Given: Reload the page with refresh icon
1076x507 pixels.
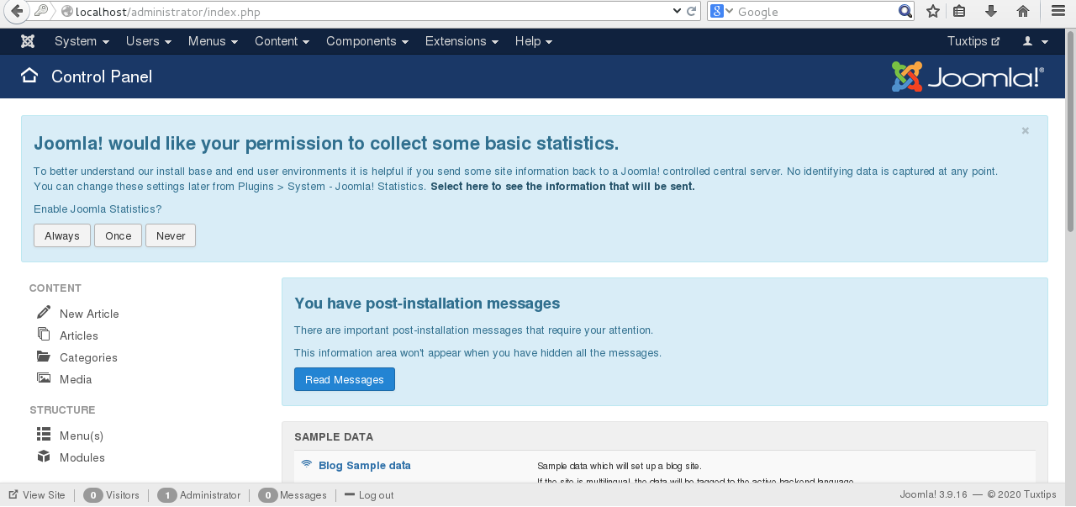Looking at the screenshot, I should pos(692,11).
